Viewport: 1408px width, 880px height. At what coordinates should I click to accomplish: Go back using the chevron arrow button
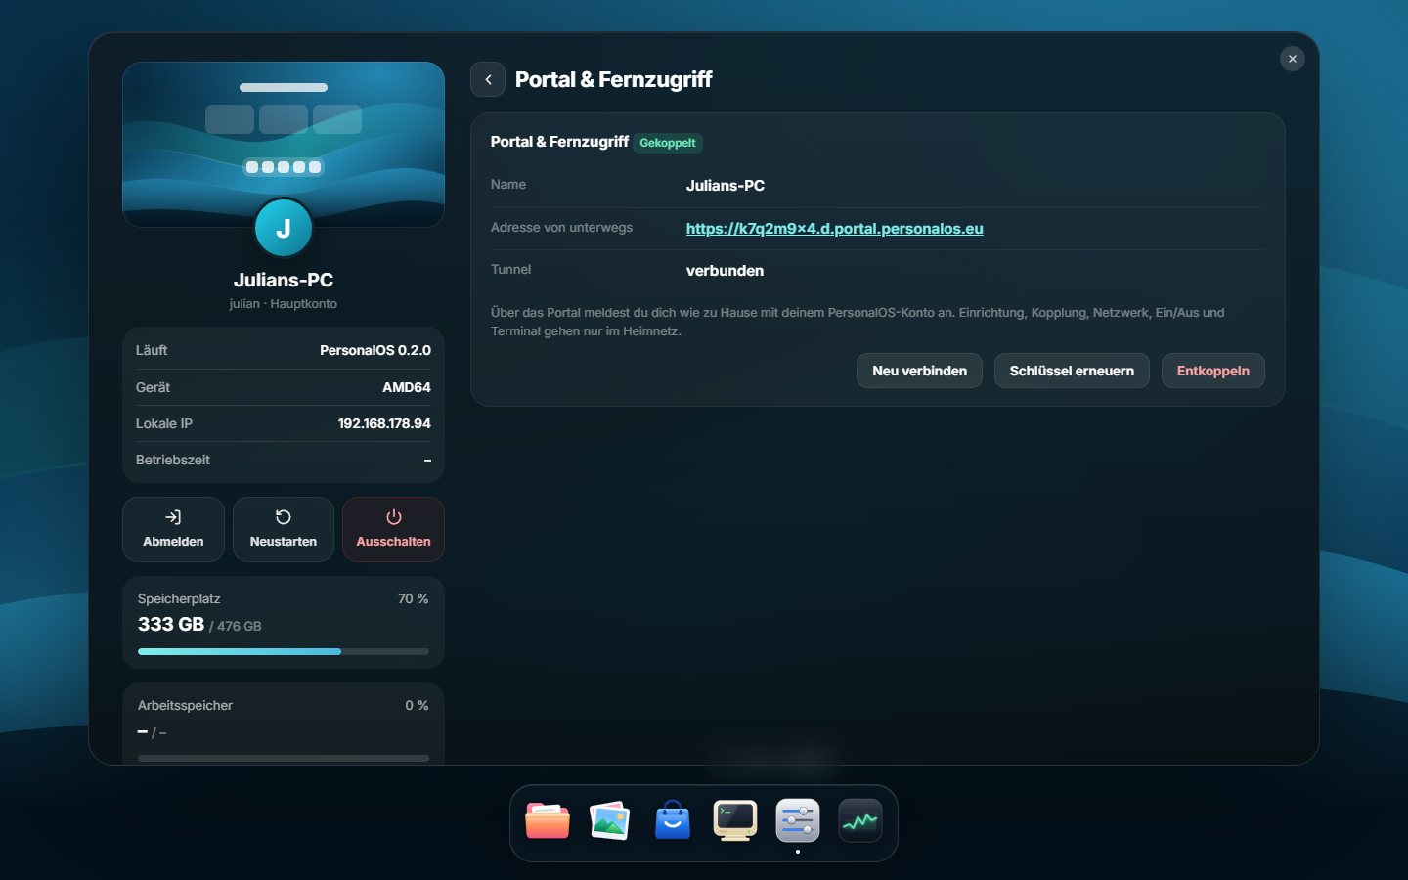pyautogui.click(x=488, y=79)
